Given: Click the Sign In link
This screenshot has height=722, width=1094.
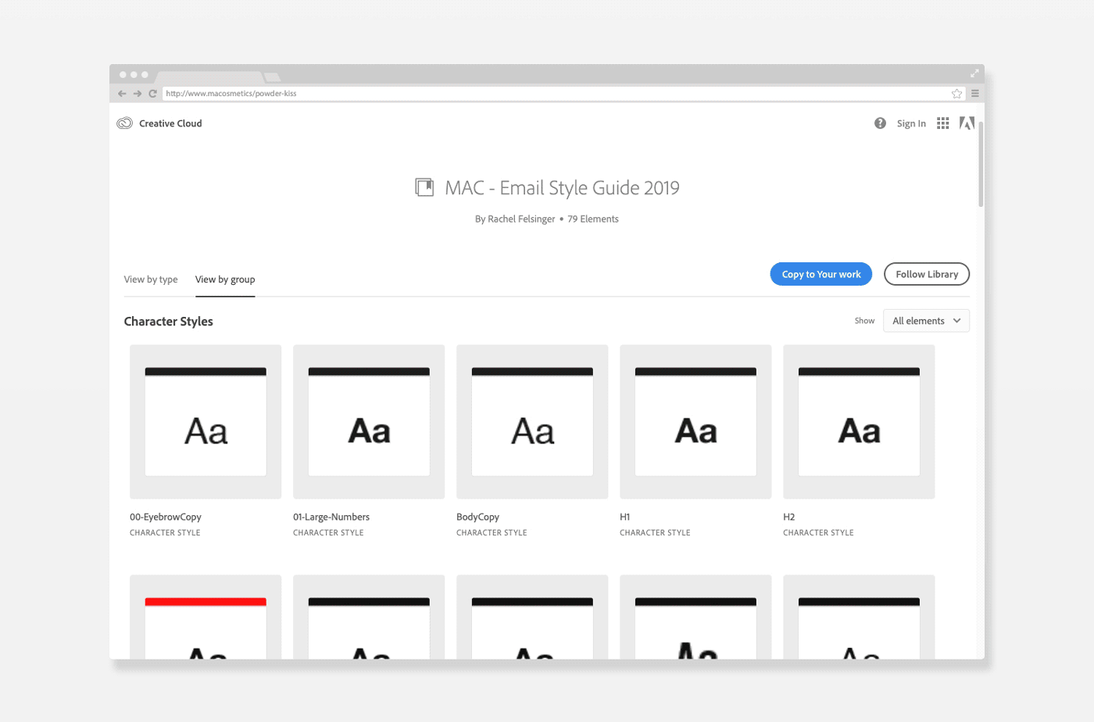Looking at the screenshot, I should click(x=911, y=123).
